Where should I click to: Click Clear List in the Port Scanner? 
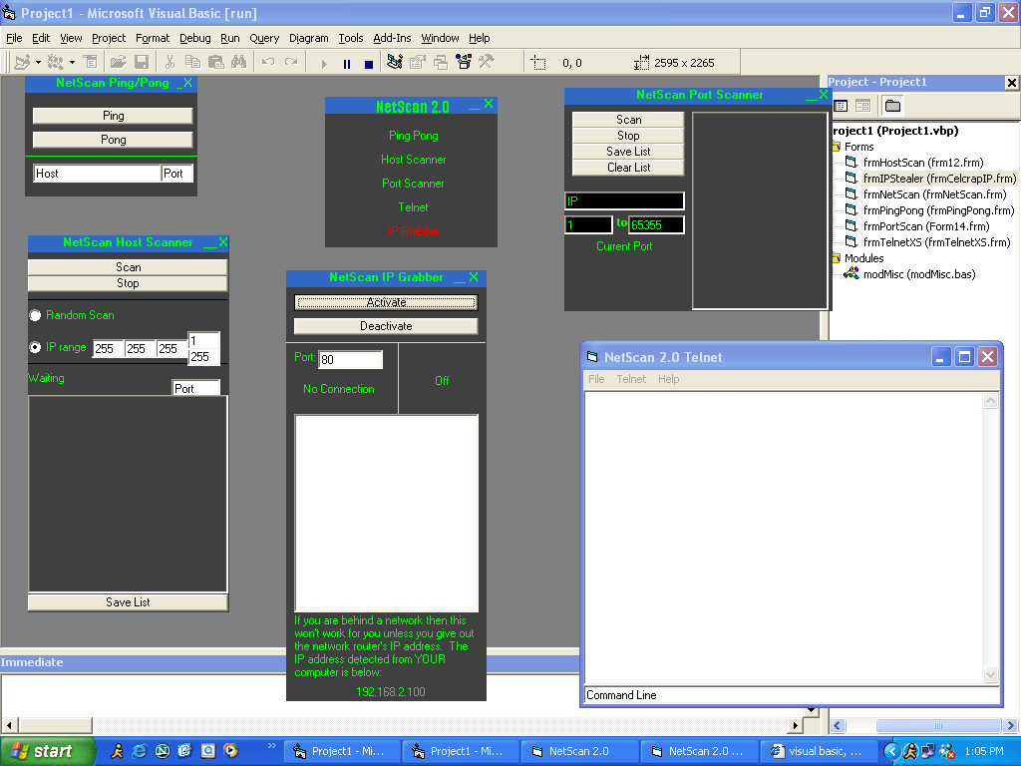tap(628, 168)
